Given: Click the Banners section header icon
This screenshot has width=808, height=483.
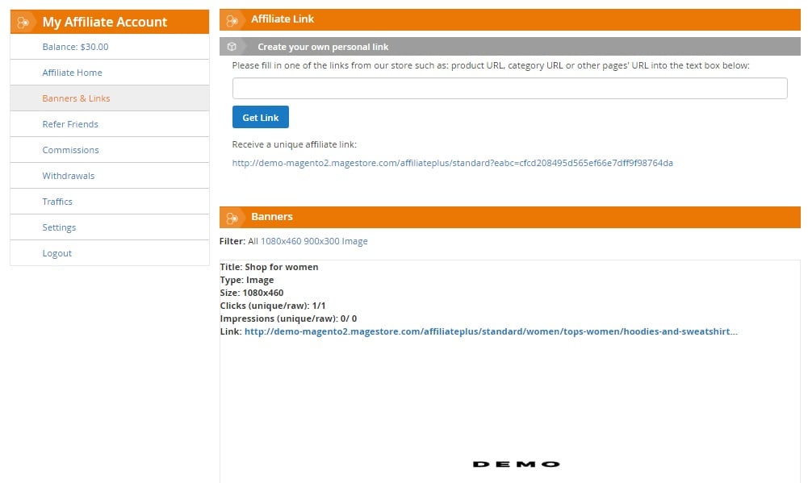Looking at the screenshot, I should [x=232, y=218].
